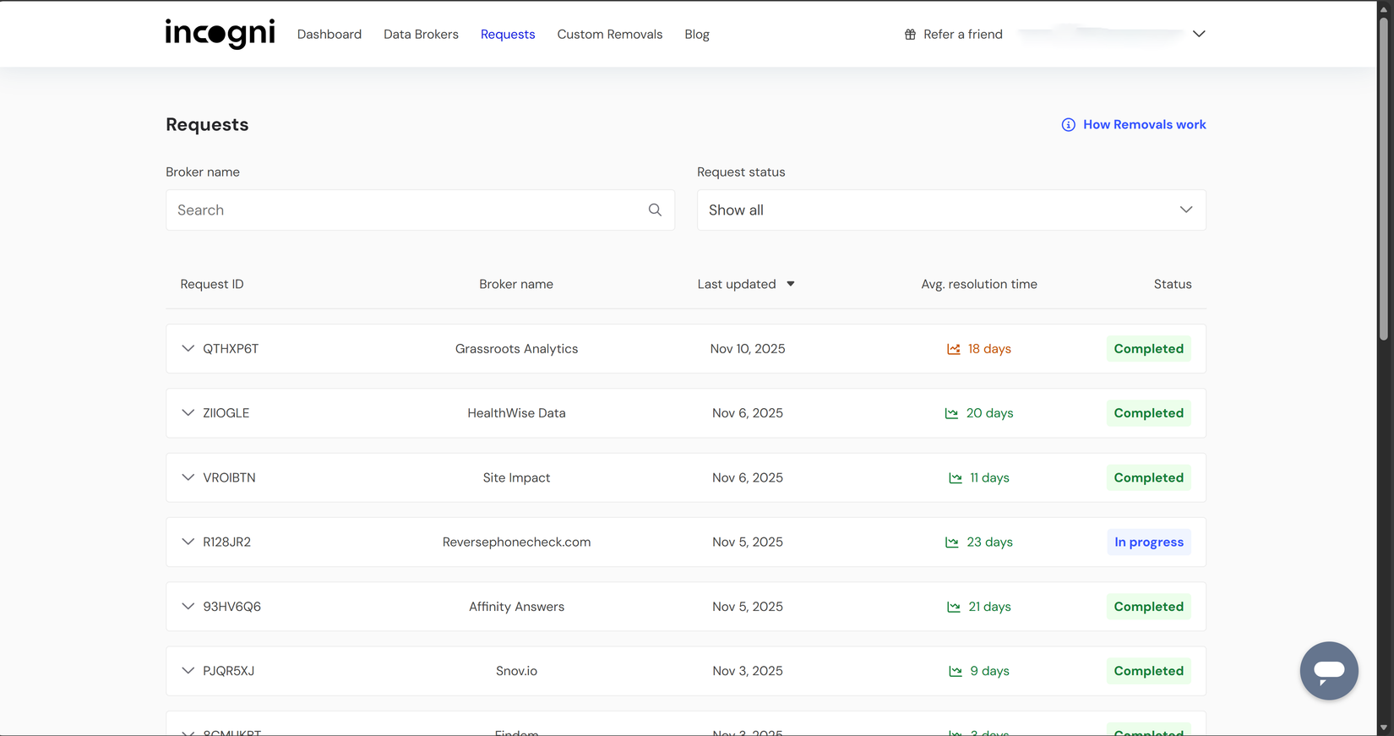Open the Request status dropdown
The image size is (1394, 736).
click(x=950, y=210)
